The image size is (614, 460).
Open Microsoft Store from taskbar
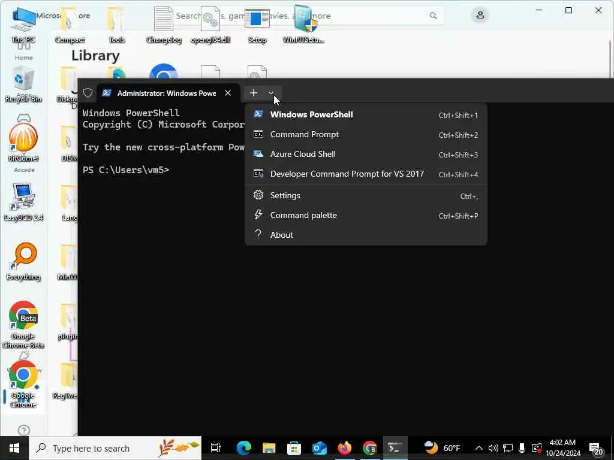click(x=294, y=448)
